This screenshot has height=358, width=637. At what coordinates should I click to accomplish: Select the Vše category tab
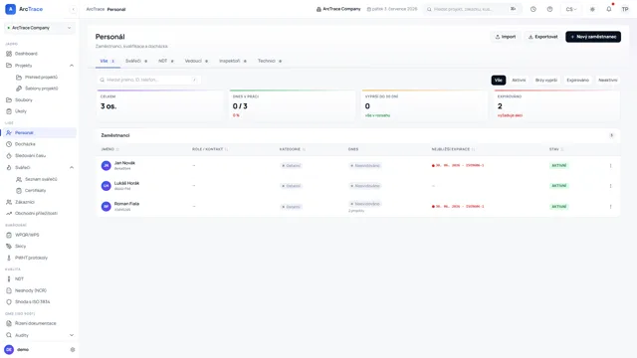click(107, 61)
